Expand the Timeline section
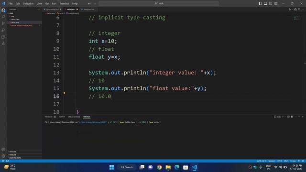This screenshot has height=172, width=306. coord(24,155)
